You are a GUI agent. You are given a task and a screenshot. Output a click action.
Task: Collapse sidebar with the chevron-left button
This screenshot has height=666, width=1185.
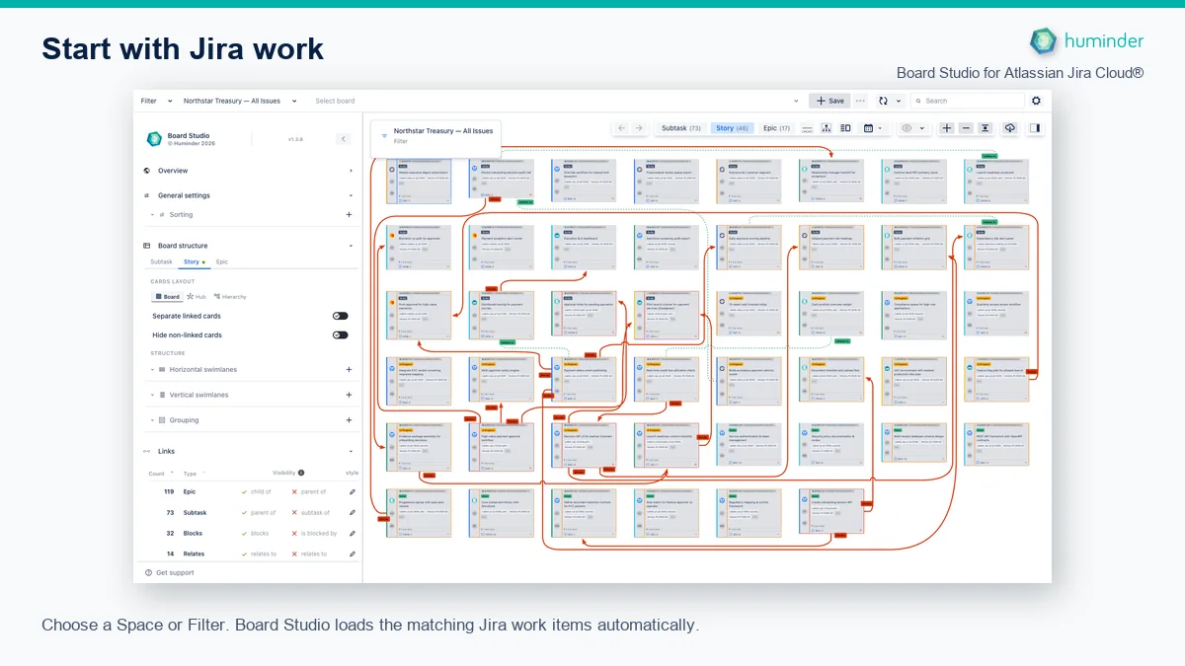[344, 139]
